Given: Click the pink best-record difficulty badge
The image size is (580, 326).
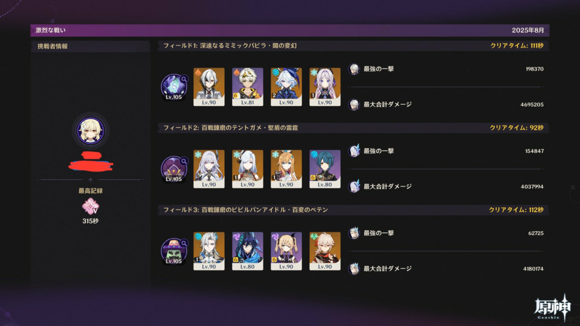Looking at the screenshot, I should [90, 206].
